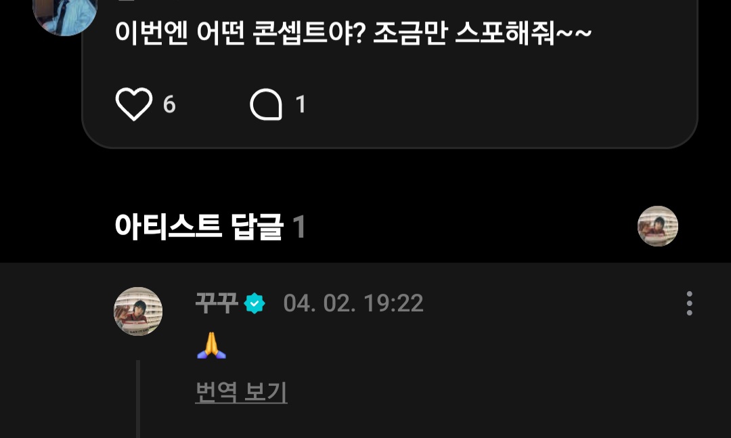Click the 번역 보기 translation link
Image resolution: width=731 pixels, height=438 pixels.
241,392
